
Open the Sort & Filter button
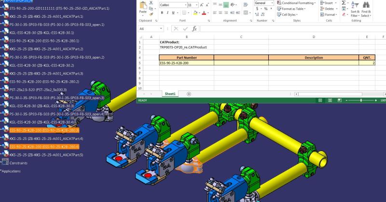355,9
